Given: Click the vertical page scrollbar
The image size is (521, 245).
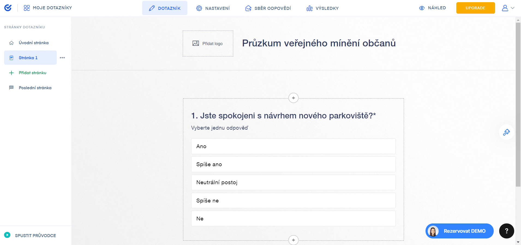Looking at the screenshot, I should (x=518, y=104).
